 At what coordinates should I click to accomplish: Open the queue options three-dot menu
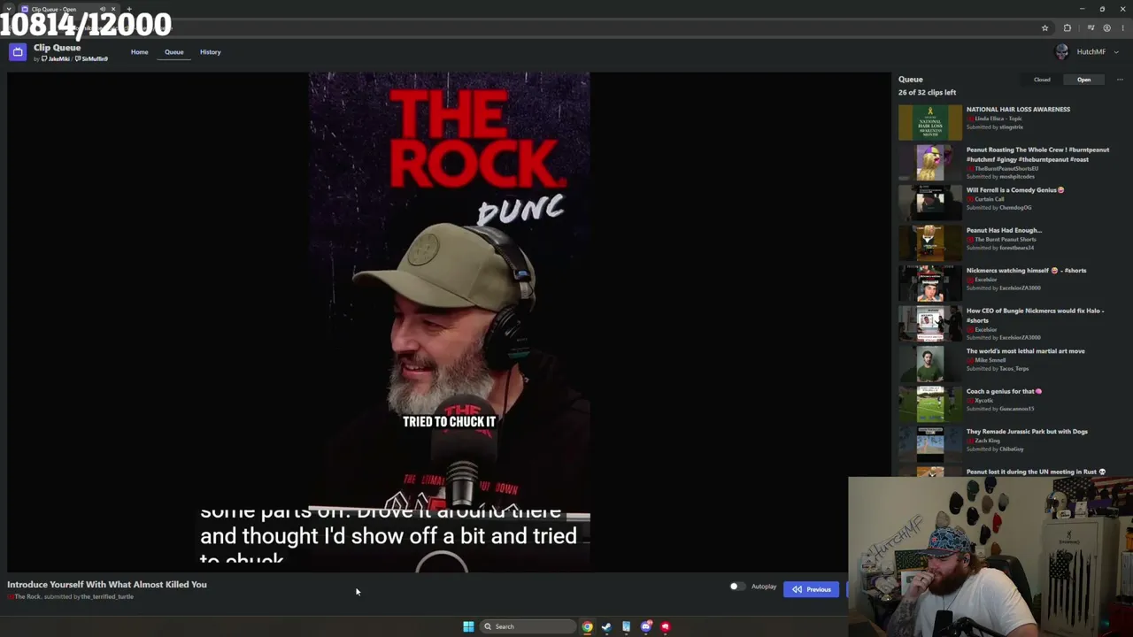pos(1120,80)
